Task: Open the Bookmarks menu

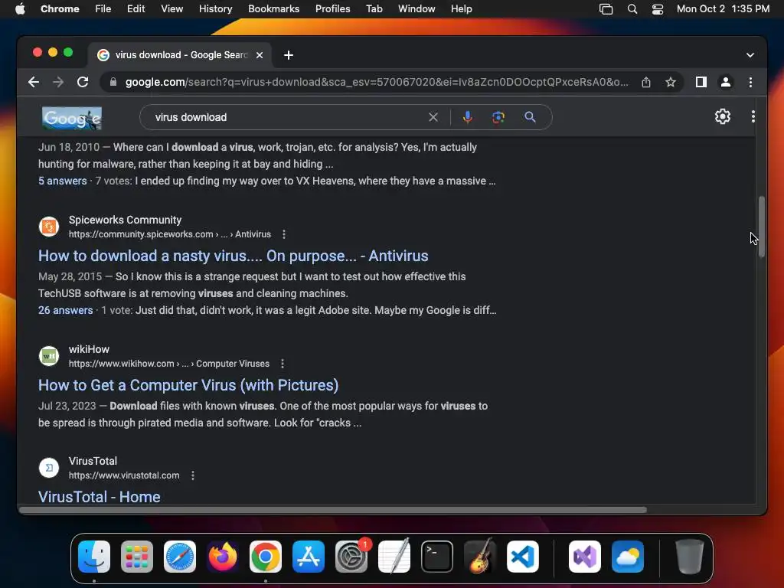Action: coord(273,9)
